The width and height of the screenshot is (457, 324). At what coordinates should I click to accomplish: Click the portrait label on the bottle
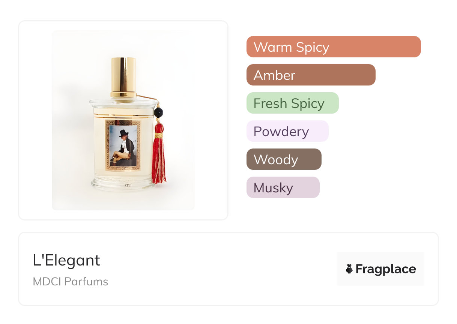coord(123,145)
